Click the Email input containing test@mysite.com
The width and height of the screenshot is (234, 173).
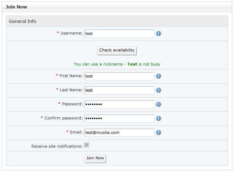point(119,132)
